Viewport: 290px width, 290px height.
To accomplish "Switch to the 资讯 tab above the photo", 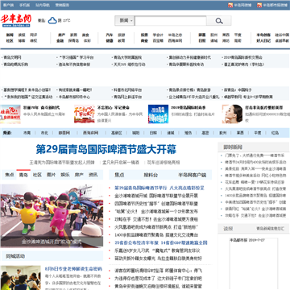I will click(x=93, y=175).
